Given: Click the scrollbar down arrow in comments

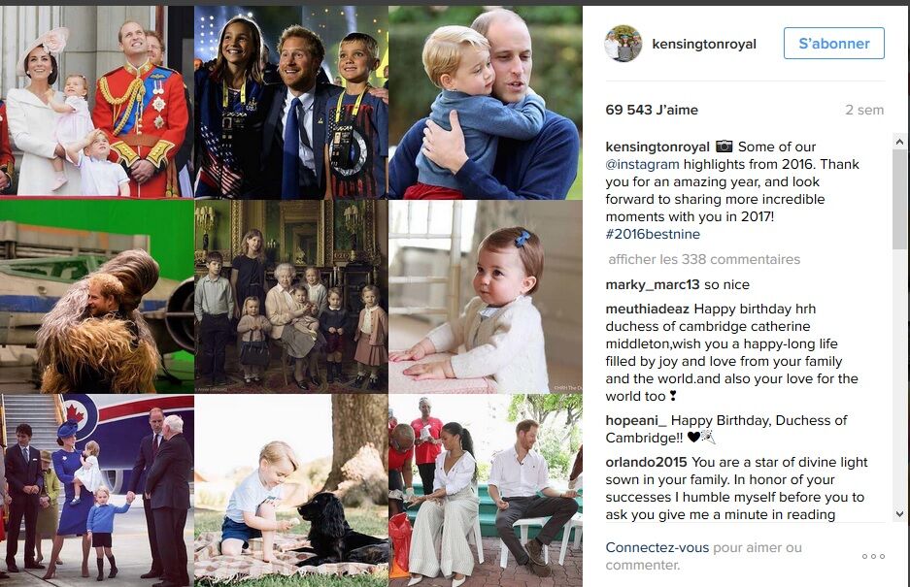Looking at the screenshot, I should click(x=899, y=514).
